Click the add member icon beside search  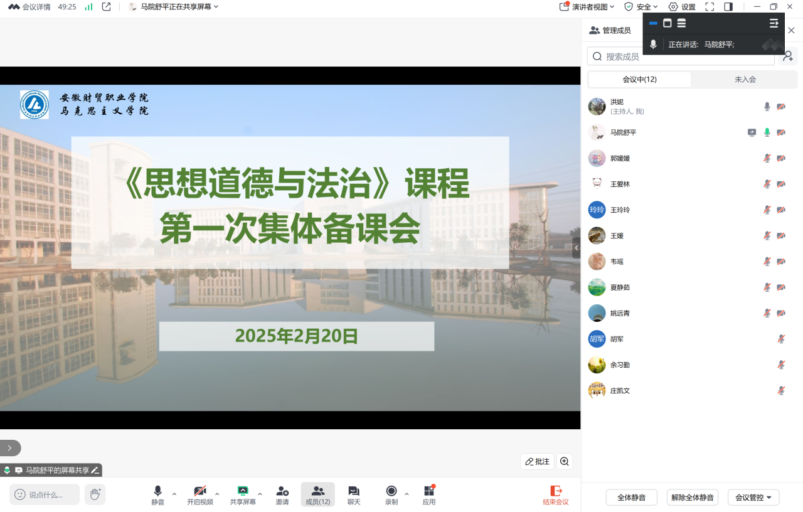coord(788,56)
